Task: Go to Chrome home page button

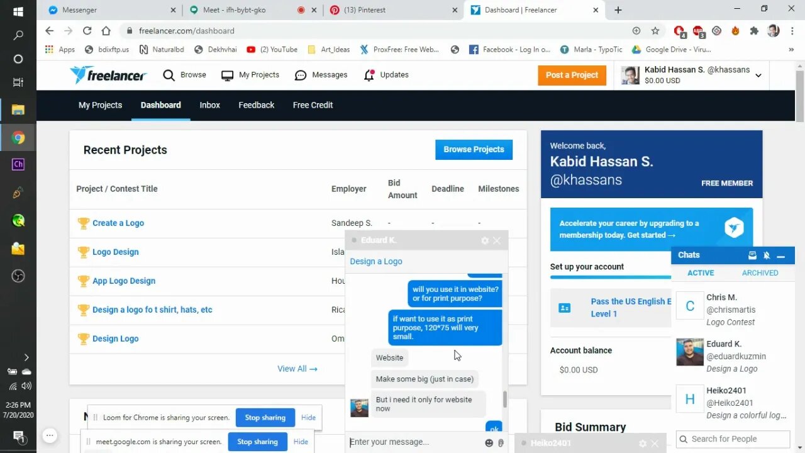Action: (106, 31)
